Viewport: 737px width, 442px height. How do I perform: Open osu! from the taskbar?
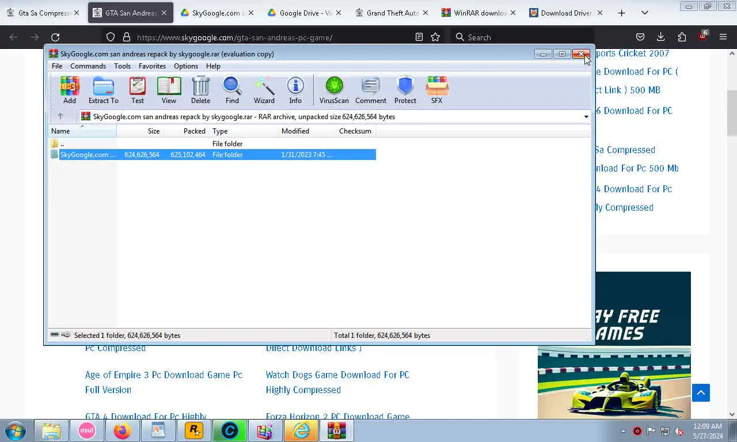pyautogui.click(x=87, y=430)
